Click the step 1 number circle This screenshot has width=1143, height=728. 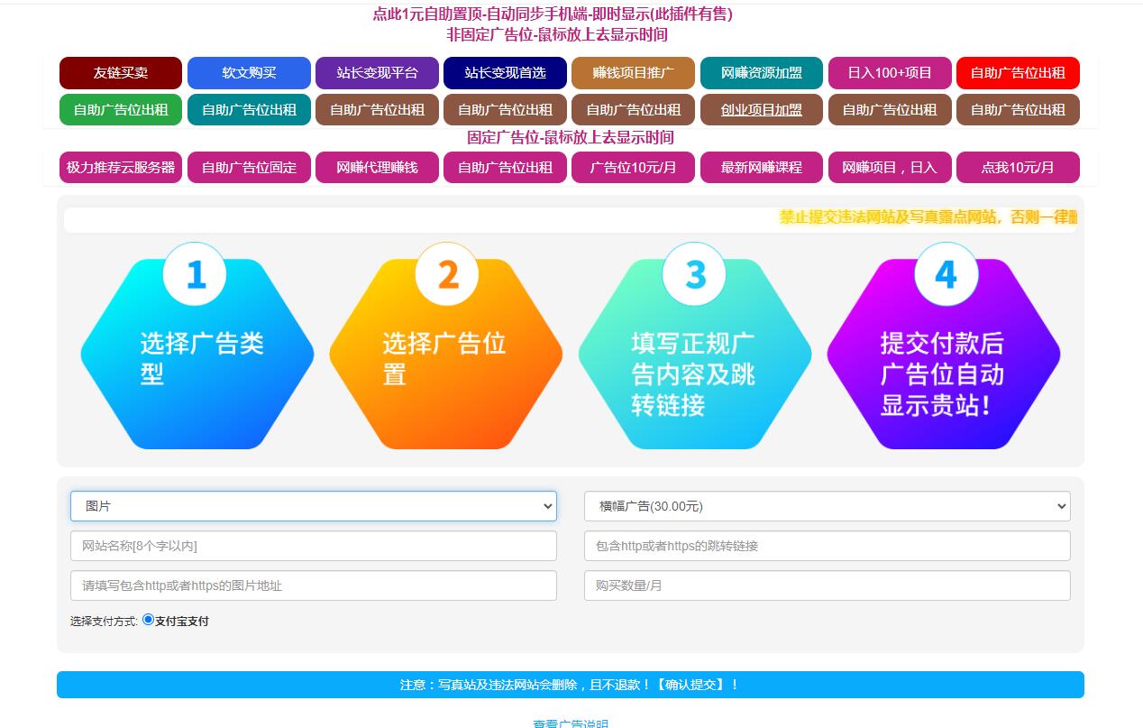(195, 274)
